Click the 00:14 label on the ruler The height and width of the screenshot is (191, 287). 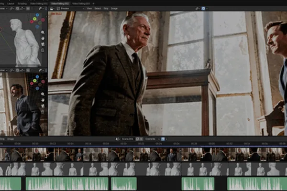pyautogui.click(x=70, y=144)
